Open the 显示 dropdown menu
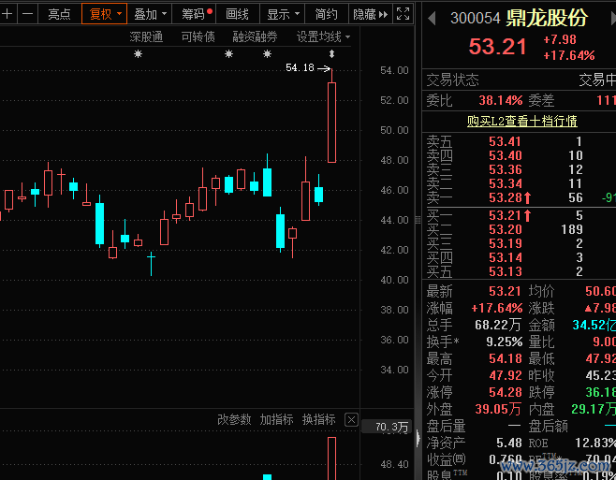The height and width of the screenshot is (480, 616). [283, 14]
